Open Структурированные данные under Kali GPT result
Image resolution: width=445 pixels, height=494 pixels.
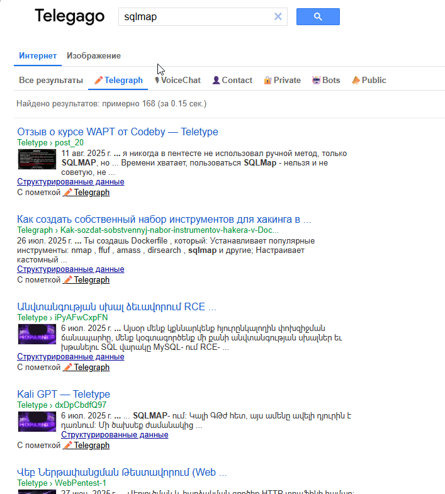click(115, 435)
